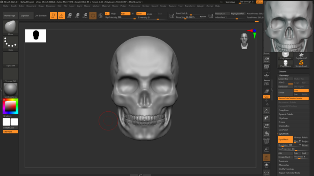Click the skull silhouette reference thumbnail
Screen dimensions: 314x176
[x=36, y=36]
